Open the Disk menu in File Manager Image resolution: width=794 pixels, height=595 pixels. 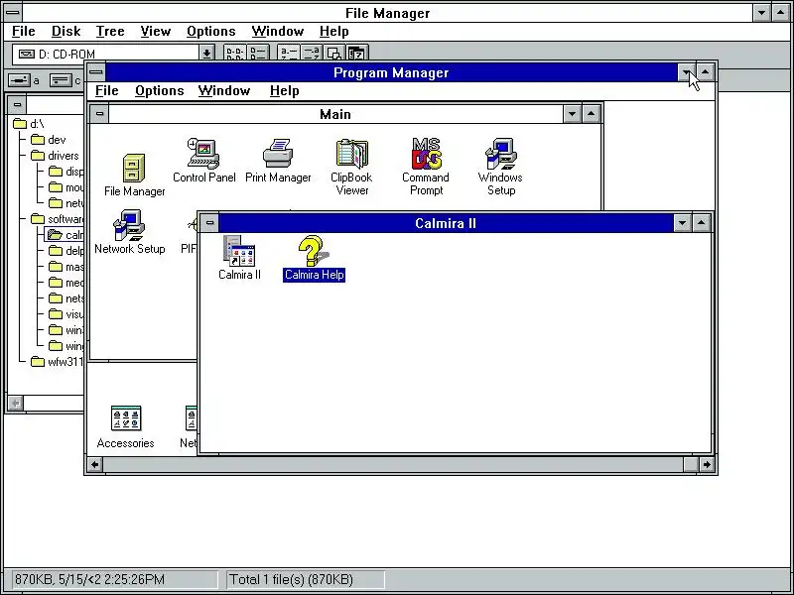pos(66,32)
